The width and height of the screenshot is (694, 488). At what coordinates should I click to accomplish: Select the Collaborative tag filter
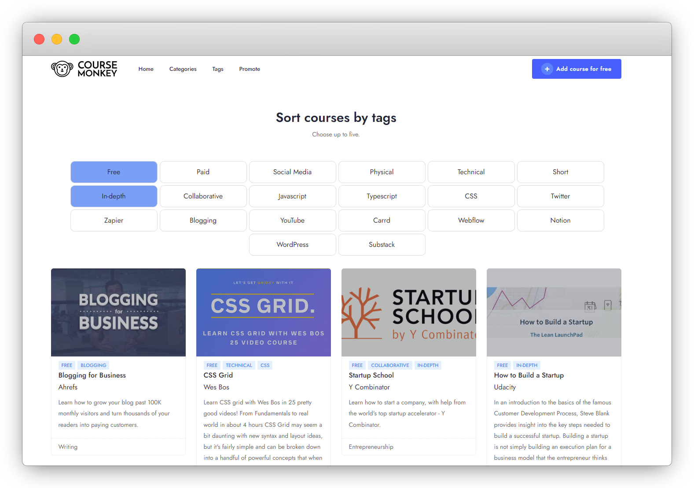[x=203, y=196]
